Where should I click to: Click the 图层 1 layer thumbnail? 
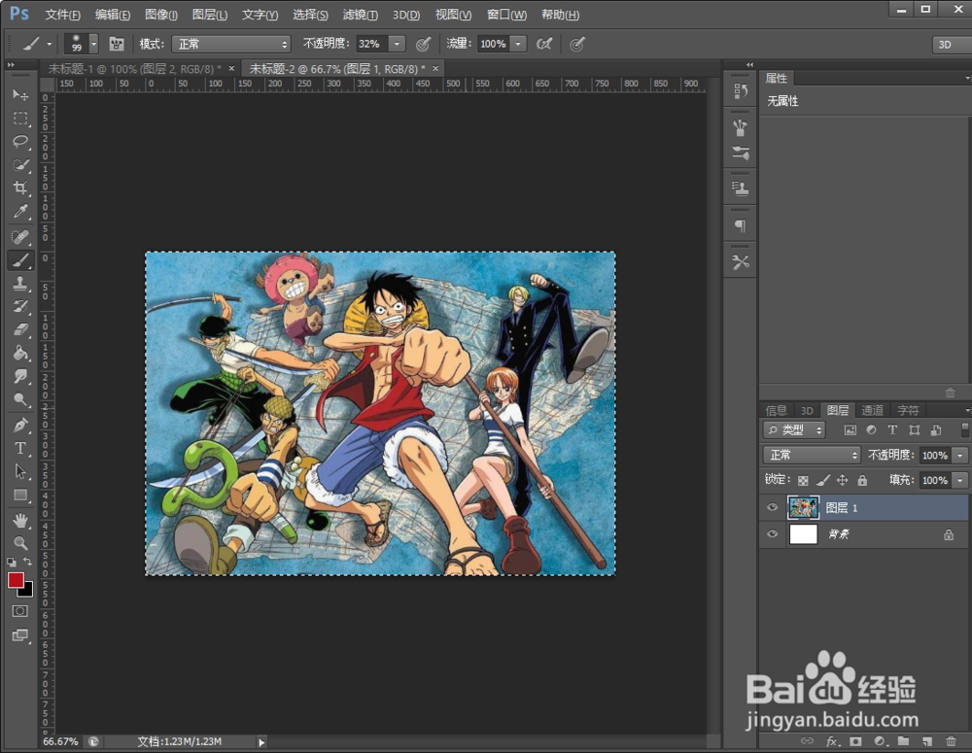click(x=803, y=507)
